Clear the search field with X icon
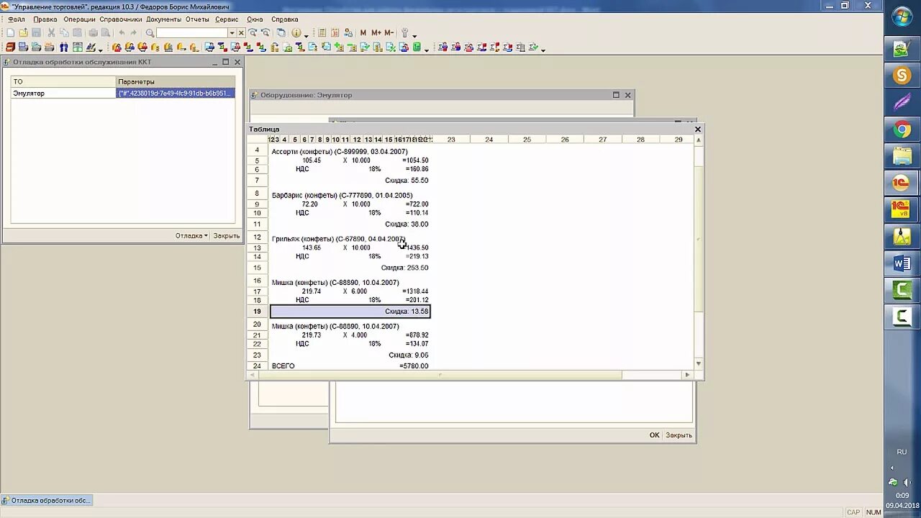Viewport: 921px width, 518px height. click(x=241, y=33)
